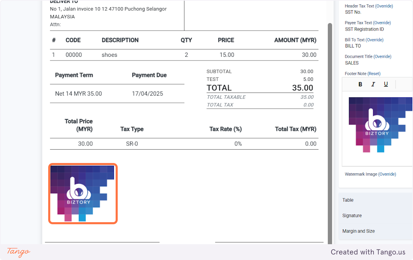Toggle italic in the Footer Note editor
The image size is (413, 260).
point(373,84)
